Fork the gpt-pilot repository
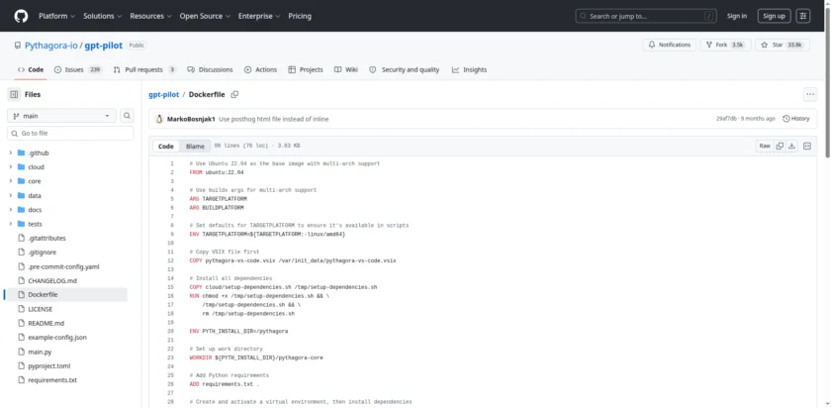This screenshot has width=831, height=408. click(x=725, y=46)
